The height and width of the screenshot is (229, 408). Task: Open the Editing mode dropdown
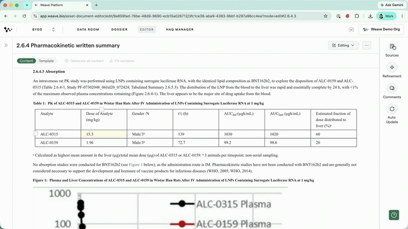pos(343,45)
